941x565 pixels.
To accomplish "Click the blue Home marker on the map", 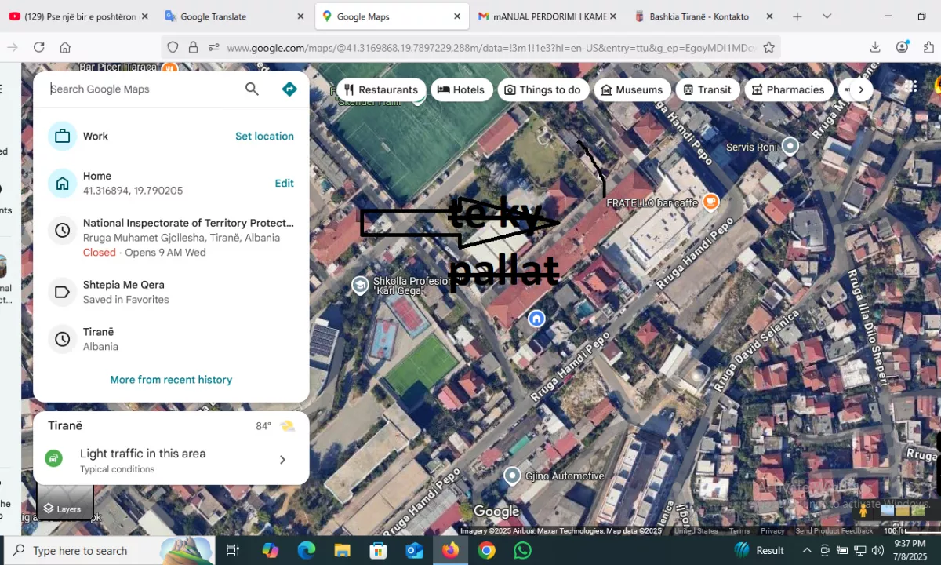I will click(x=536, y=319).
